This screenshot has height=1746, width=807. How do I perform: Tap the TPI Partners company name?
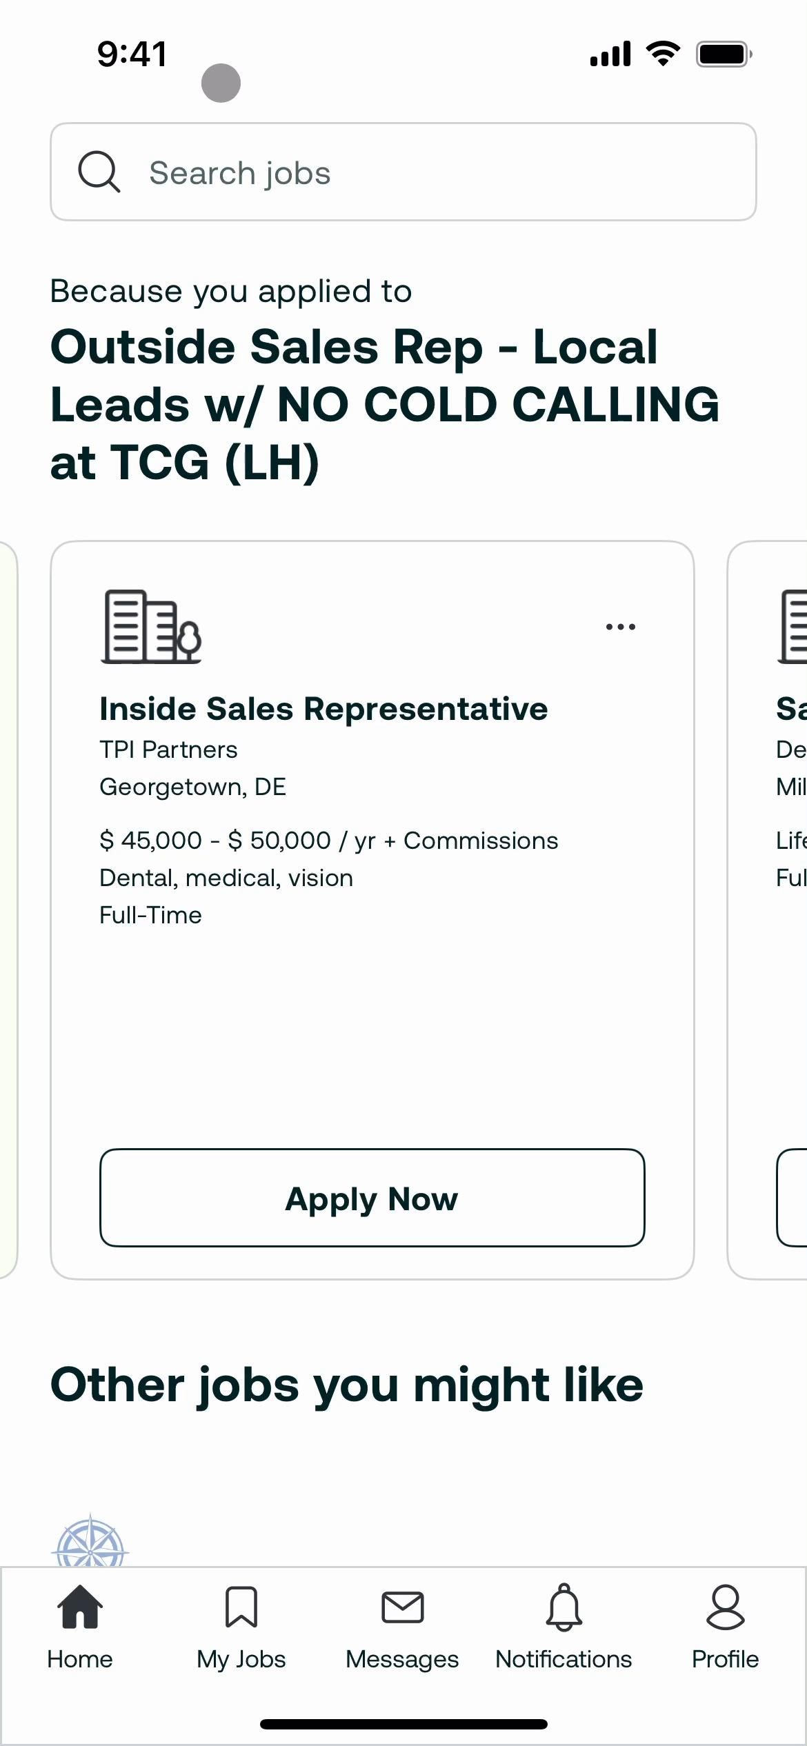tap(168, 750)
